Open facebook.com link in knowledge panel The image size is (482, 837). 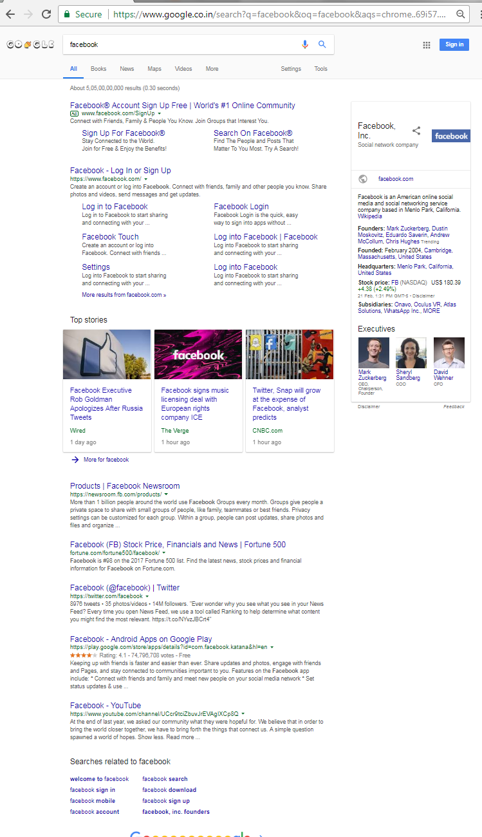point(396,179)
